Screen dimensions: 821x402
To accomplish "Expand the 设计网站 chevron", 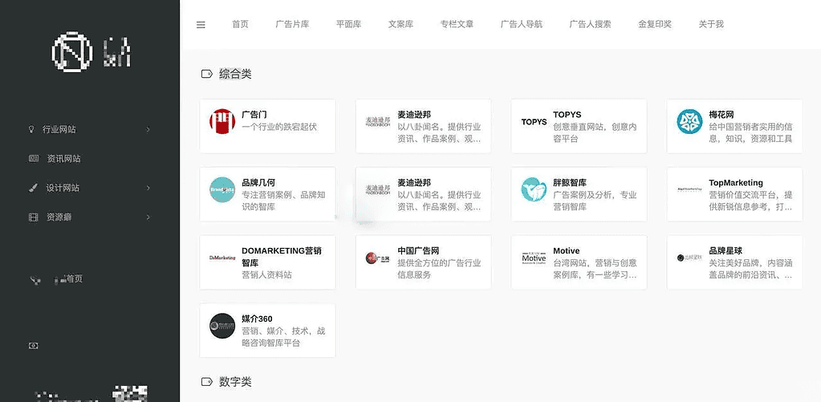I will tap(148, 188).
